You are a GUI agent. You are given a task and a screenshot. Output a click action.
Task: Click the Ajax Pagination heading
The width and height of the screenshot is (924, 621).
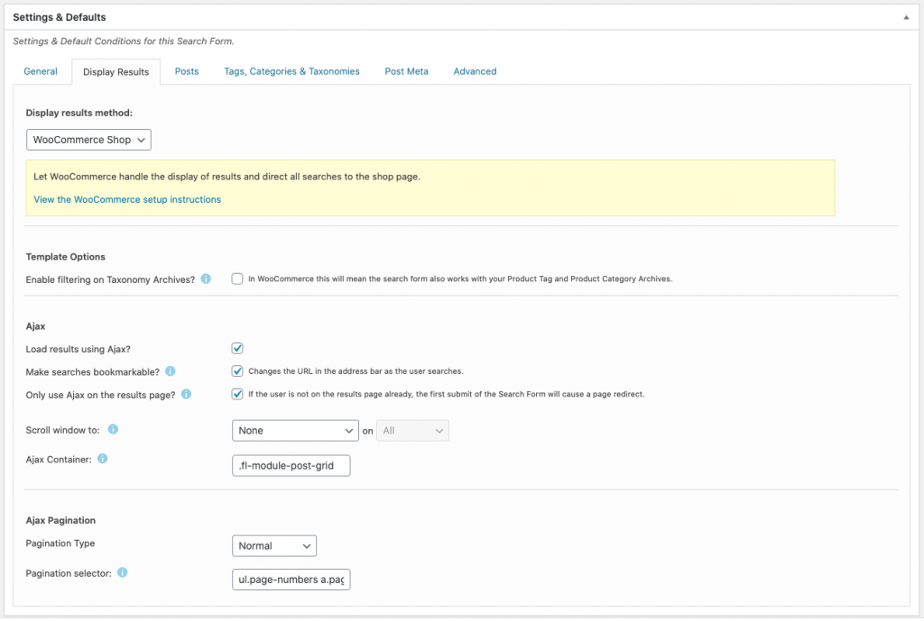click(x=60, y=520)
